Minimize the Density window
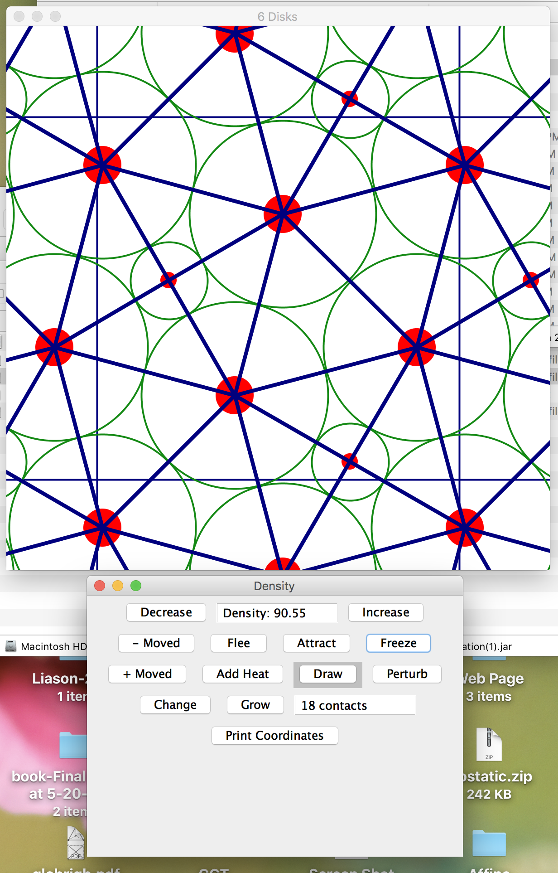The image size is (558, 873). coord(118,586)
